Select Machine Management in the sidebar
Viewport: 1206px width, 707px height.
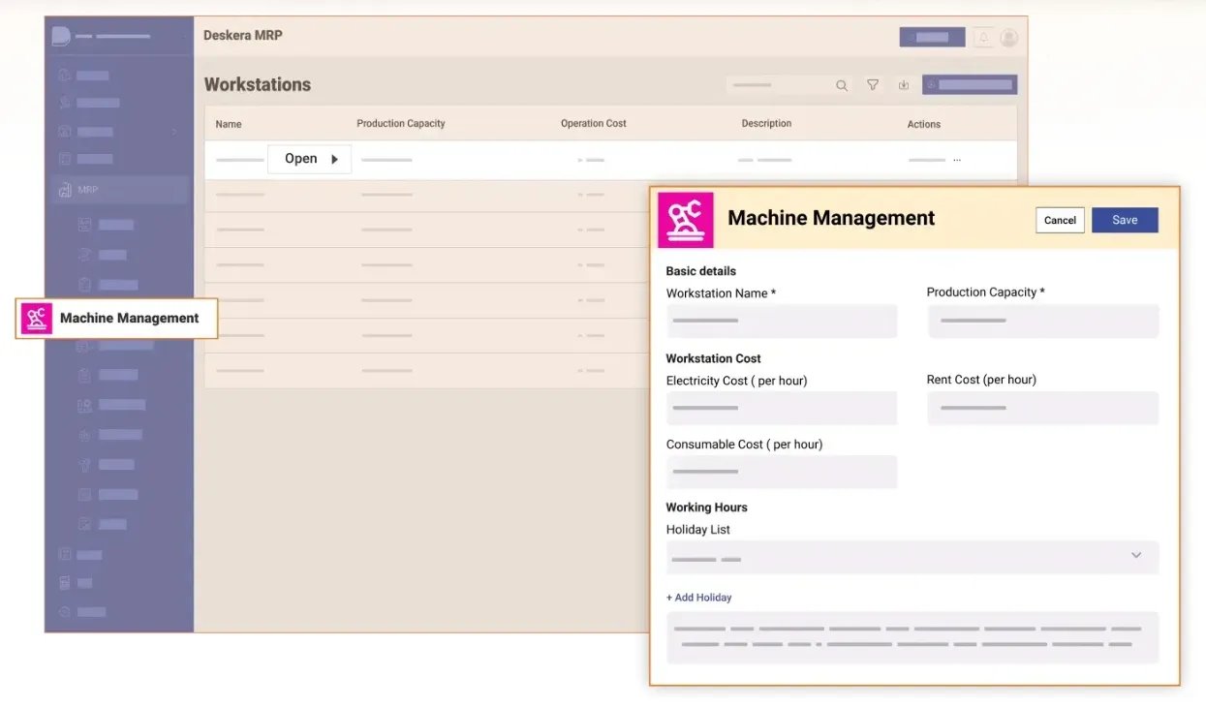pos(117,319)
